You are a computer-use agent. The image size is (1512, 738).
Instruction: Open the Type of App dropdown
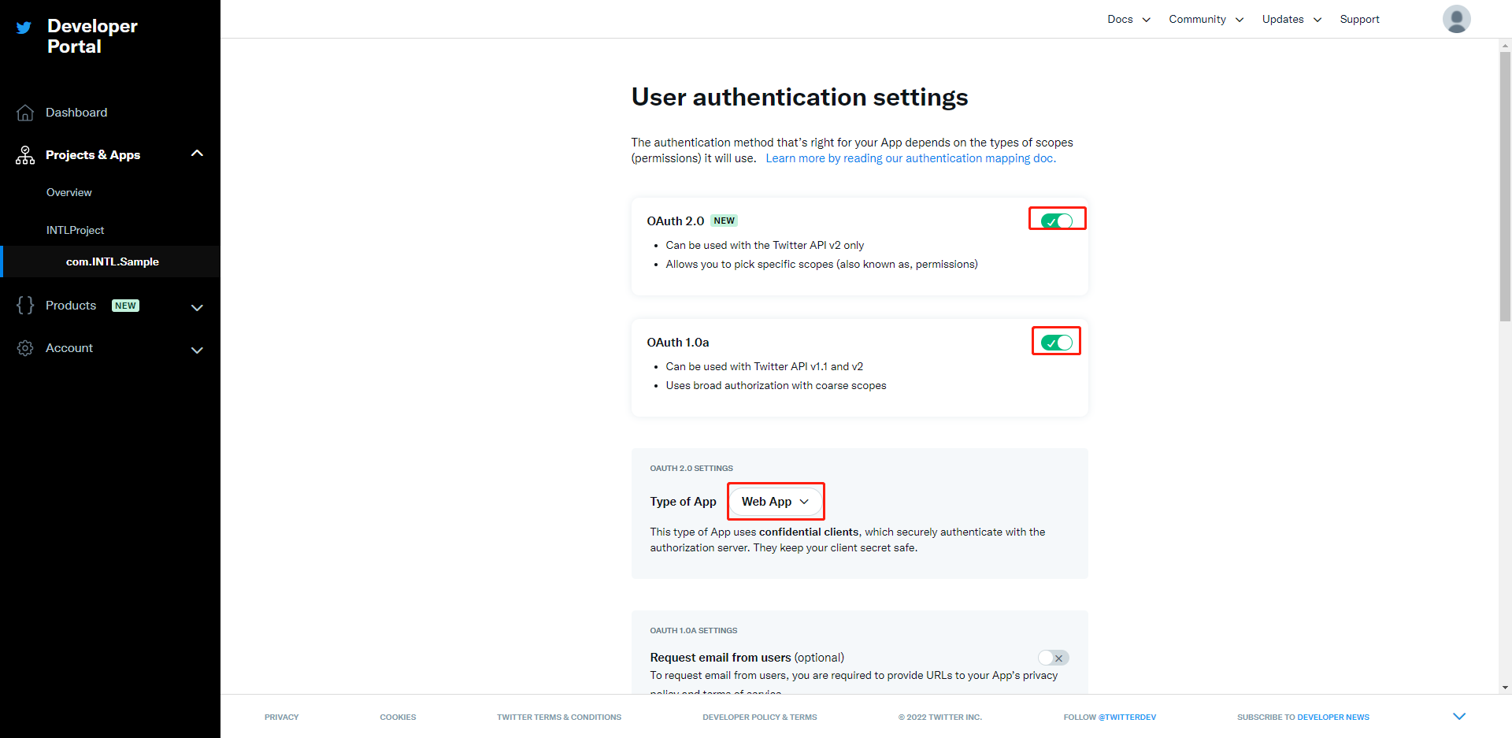click(775, 501)
